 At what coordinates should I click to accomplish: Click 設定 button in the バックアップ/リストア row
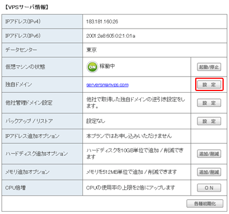pos(209,121)
